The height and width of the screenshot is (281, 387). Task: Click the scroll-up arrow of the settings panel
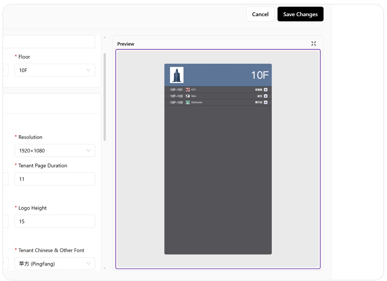(105, 37)
